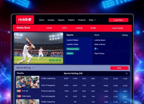Click the green icon row on banner

[x=55, y=60]
